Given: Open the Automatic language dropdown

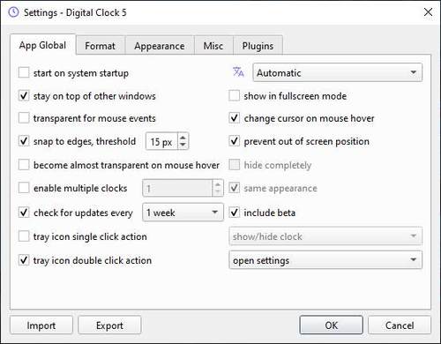Looking at the screenshot, I should pos(337,72).
